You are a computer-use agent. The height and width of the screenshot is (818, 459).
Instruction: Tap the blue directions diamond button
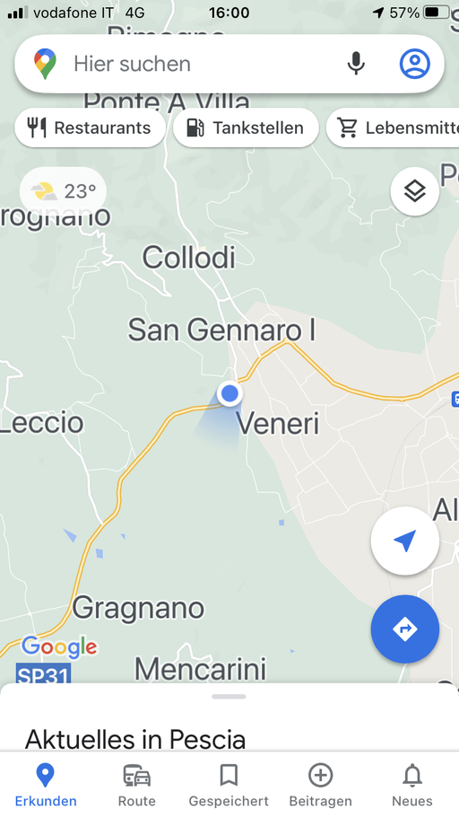(405, 629)
